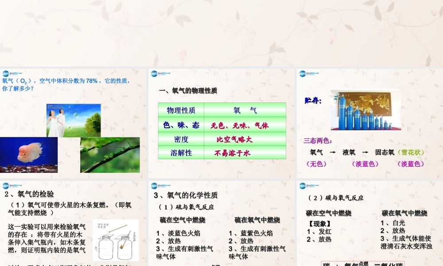The width and height of the screenshot is (443, 266).
Task: Click the line 1、蓝紫色火焰
Action: (x=251, y=233)
